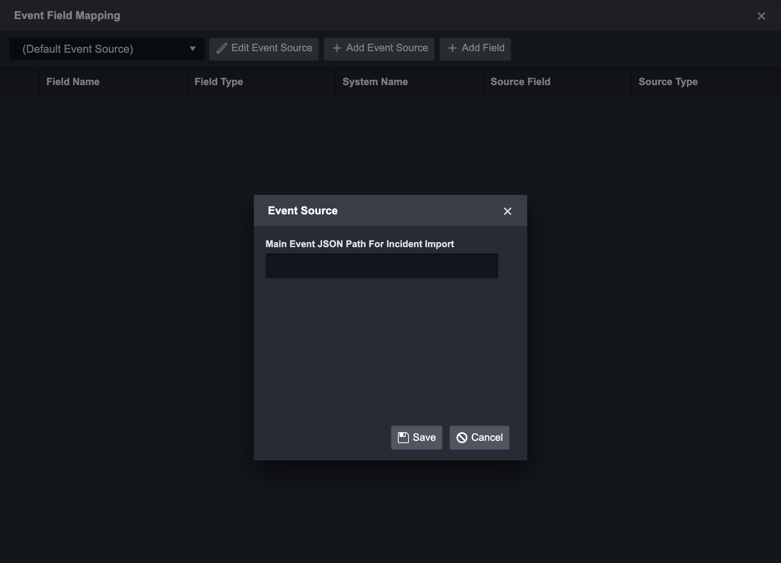The image size is (781, 563).
Task: Click the plus icon on Add Field
Action: (452, 48)
